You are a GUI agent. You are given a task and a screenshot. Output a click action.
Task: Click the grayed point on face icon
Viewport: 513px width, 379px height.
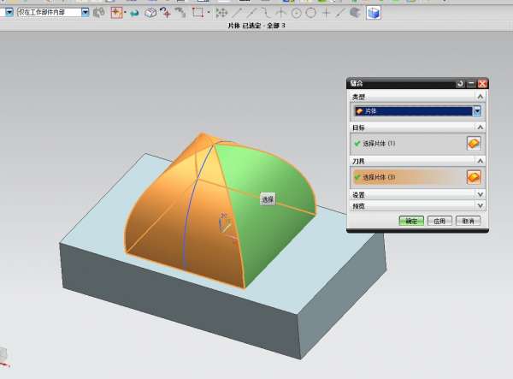click(356, 13)
